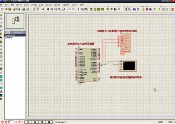Open the Template menu
The image size is (175, 124).
pyautogui.click(x=66, y=5)
